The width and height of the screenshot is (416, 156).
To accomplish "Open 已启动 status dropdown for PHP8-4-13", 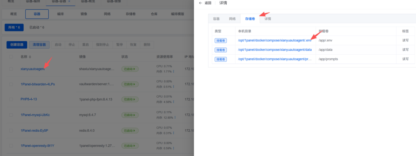I will coord(130,100).
